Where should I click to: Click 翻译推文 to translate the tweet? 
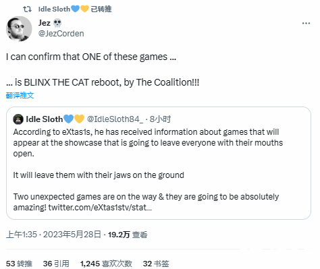20,95
